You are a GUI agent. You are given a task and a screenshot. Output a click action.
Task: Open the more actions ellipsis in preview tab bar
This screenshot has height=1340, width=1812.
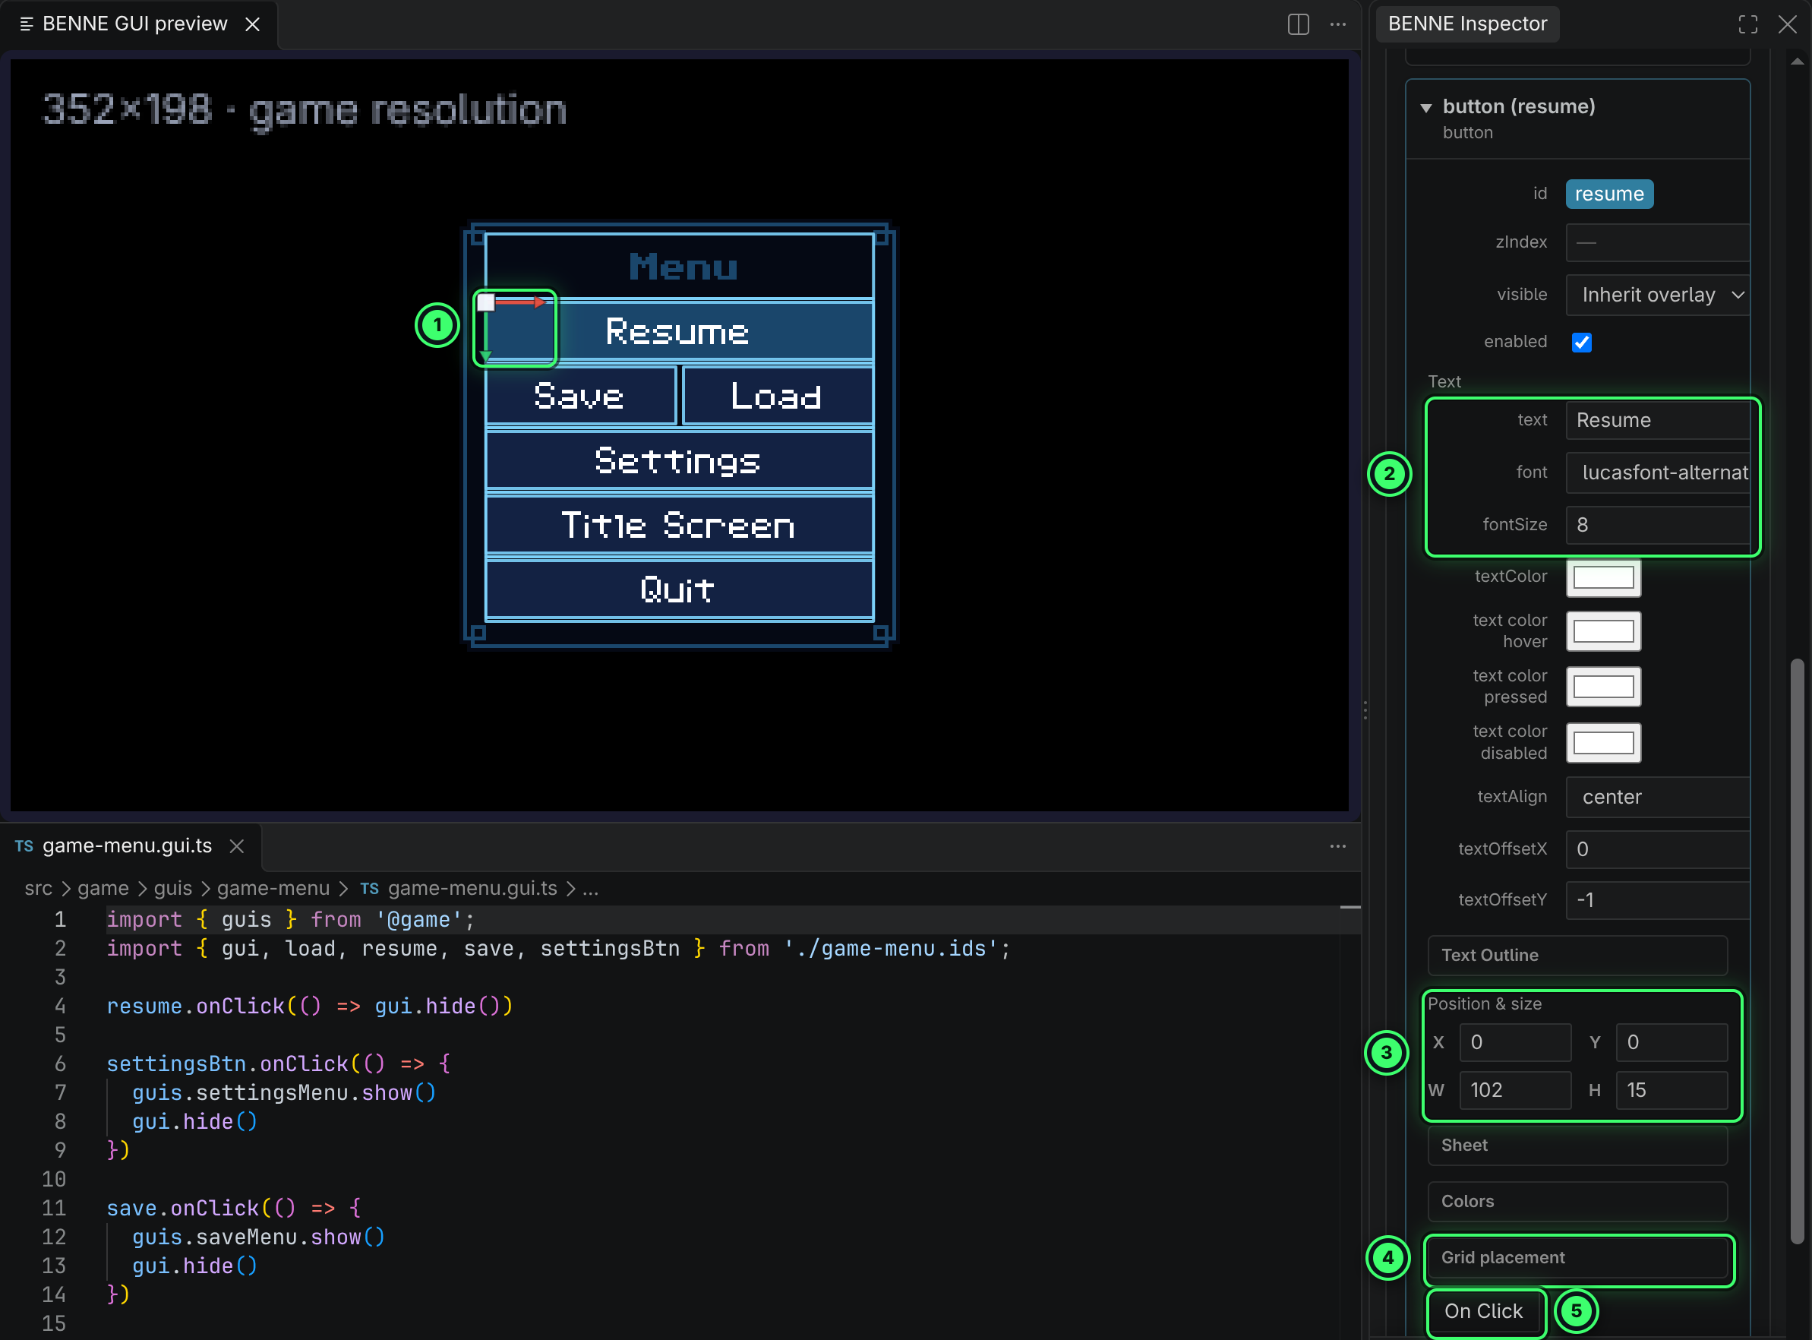tap(1337, 24)
